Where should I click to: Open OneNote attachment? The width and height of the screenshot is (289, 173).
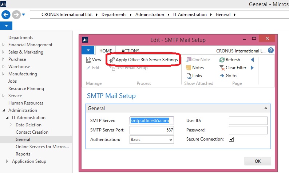point(198,60)
